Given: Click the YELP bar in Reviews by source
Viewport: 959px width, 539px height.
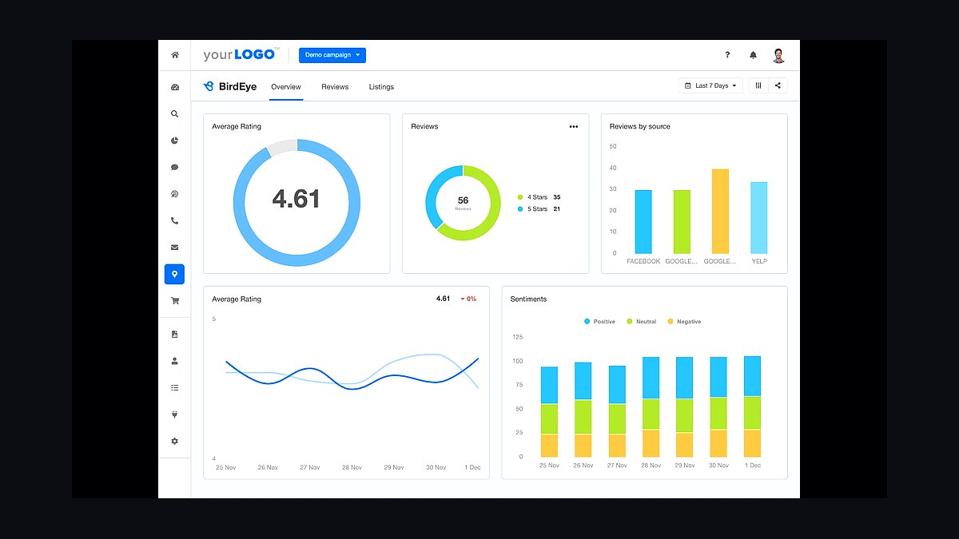Looking at the screenshot, I should point(758,217).
